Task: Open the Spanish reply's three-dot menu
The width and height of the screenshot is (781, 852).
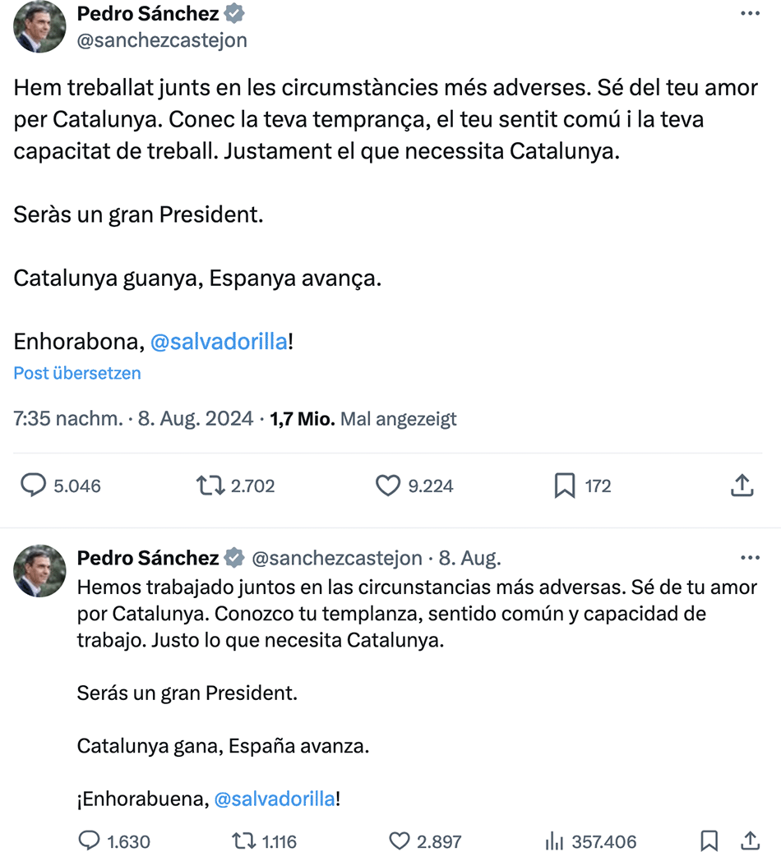Action: click(750, 558)
